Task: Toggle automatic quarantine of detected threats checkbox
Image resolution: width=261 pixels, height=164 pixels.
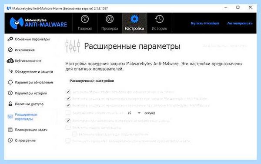Action: [68, 120]
